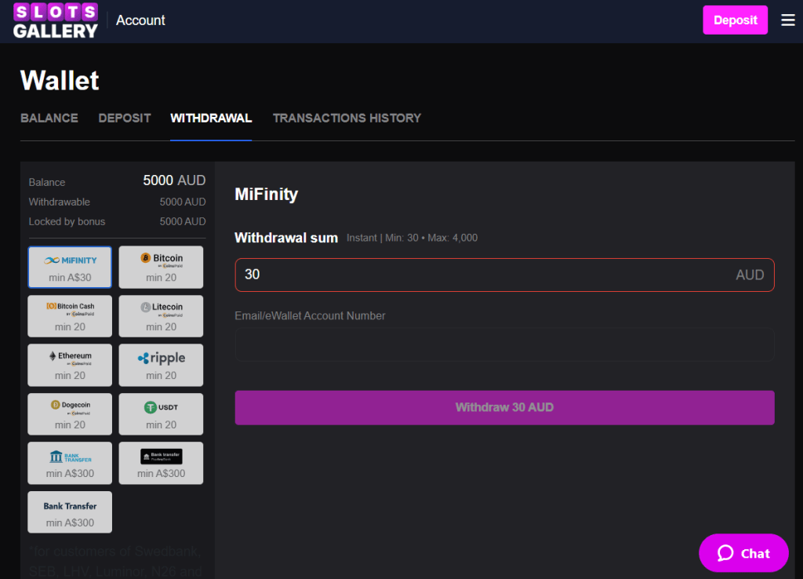Click the Wallet page title
This screenshot has width=803, height=579.
pyautogui.click(x=60, y=81)
